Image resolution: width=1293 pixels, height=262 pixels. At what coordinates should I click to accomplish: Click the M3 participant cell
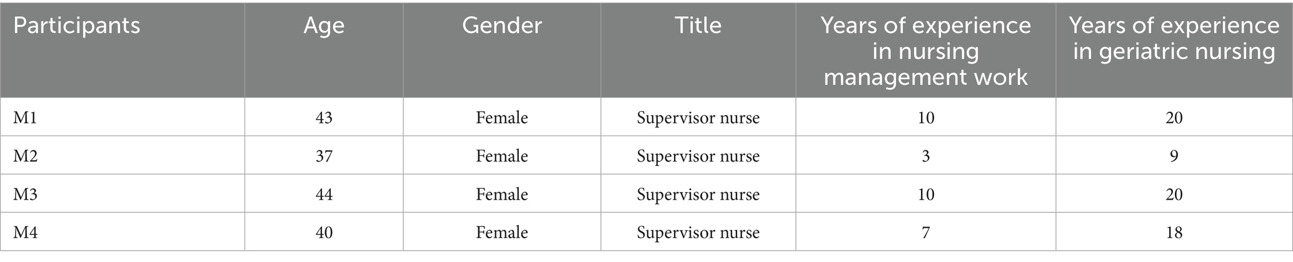point(25,195)
